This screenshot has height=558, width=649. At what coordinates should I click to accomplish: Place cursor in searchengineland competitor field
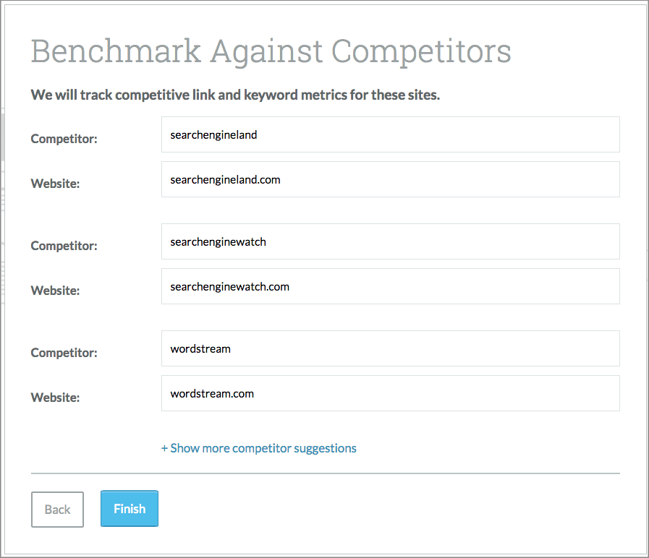[x=391, y=134]
